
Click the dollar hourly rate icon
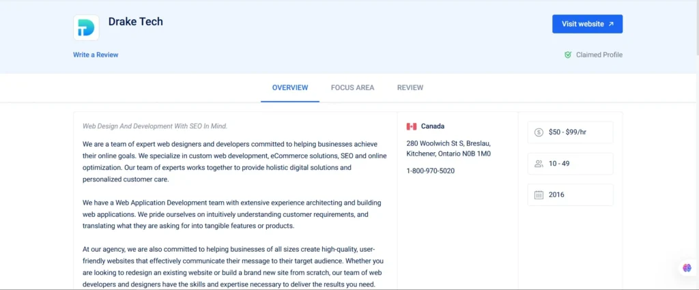pyautogui.click(x=539, y=132)
